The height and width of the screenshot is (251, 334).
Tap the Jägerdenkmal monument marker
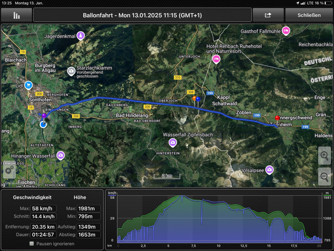[81, 36]
